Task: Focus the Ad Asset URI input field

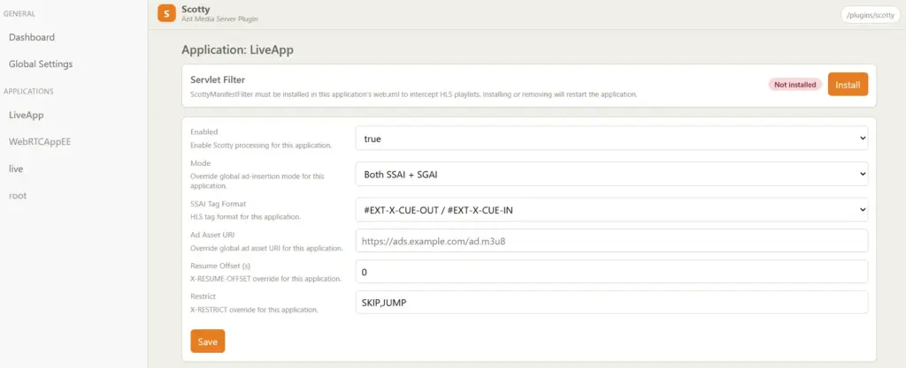Action: click(x=611, y=241)
